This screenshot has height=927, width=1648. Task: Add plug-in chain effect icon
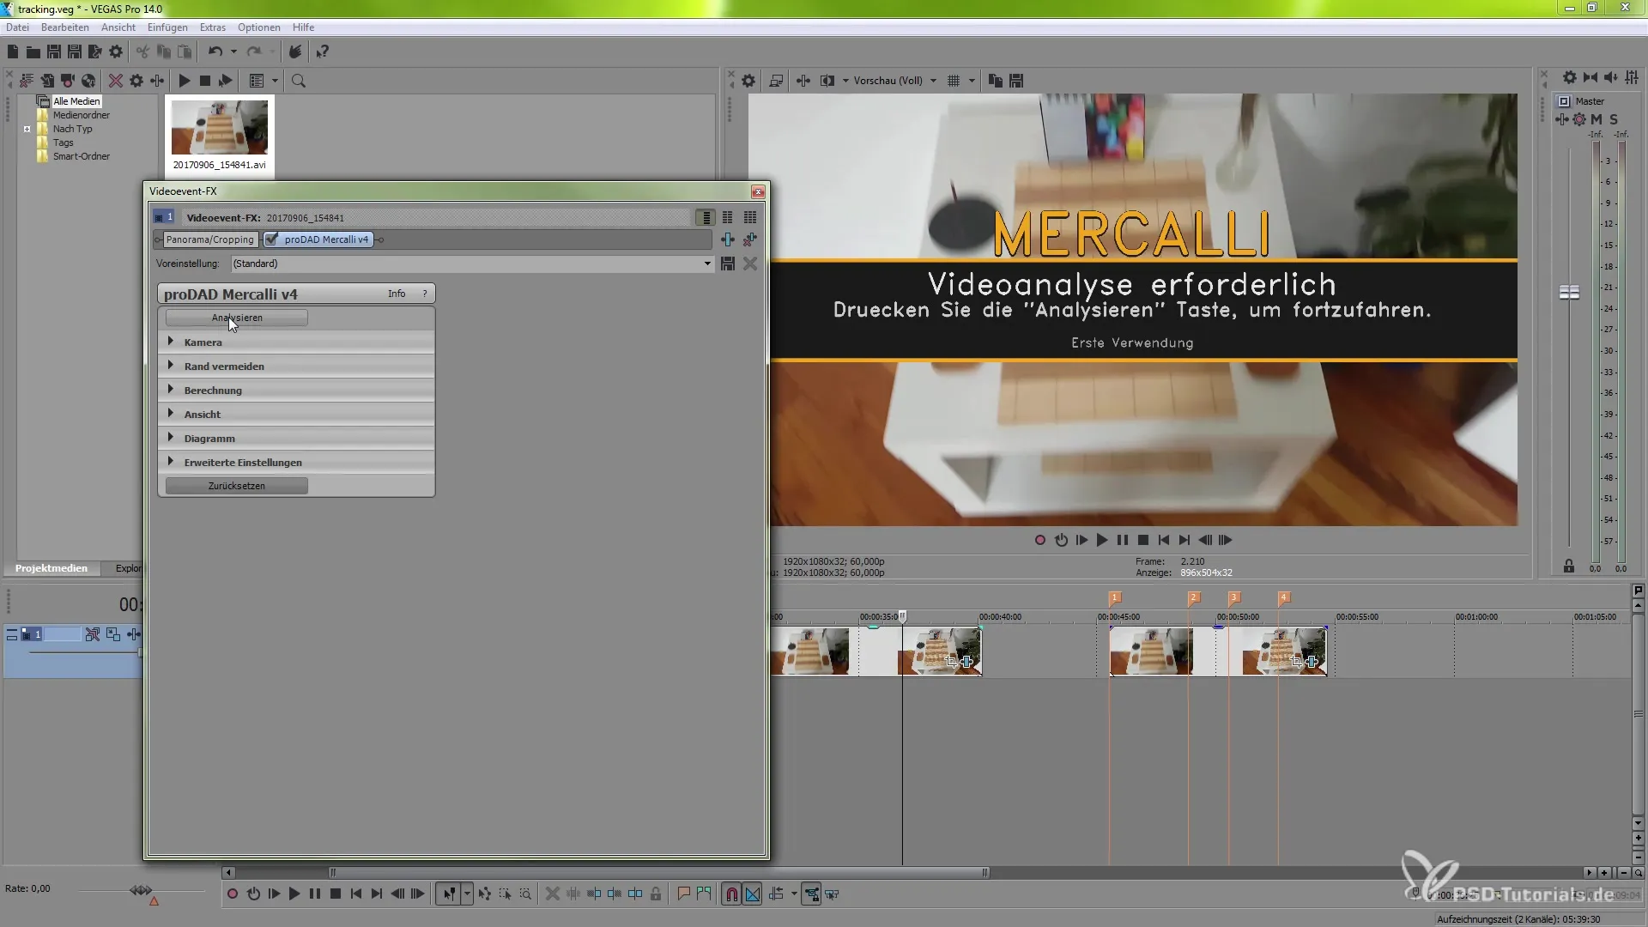point(727,239)
